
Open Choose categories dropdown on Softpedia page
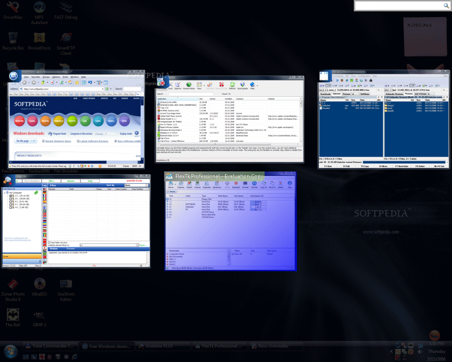101,134
